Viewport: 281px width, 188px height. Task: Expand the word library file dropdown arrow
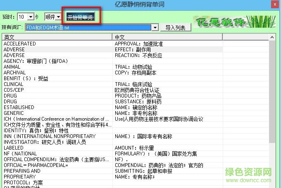coord(155,28)
